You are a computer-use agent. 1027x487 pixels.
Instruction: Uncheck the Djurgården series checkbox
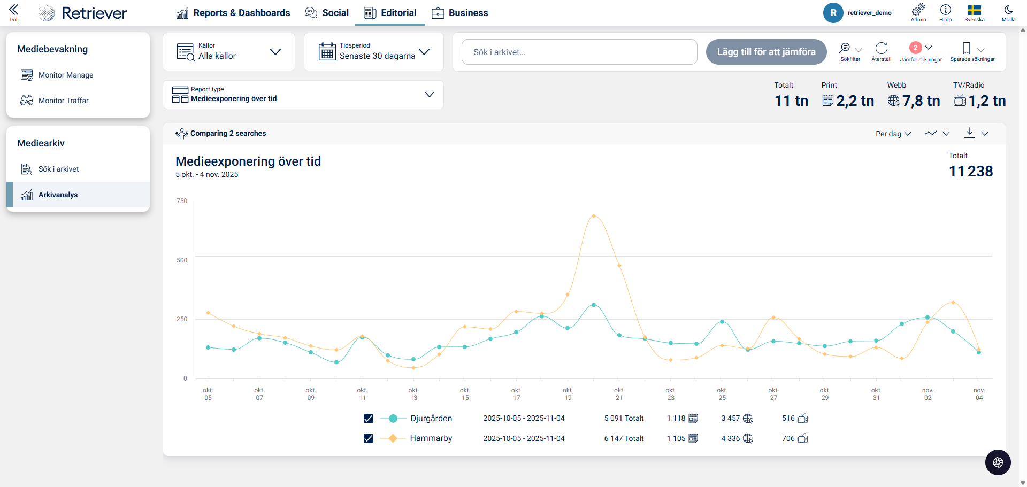(369, 419)
